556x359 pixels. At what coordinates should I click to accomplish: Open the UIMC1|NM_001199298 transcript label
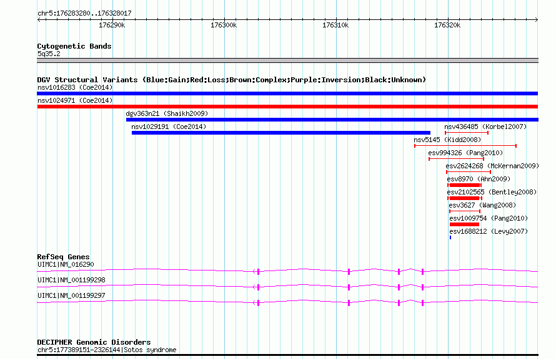pos(71,280)
